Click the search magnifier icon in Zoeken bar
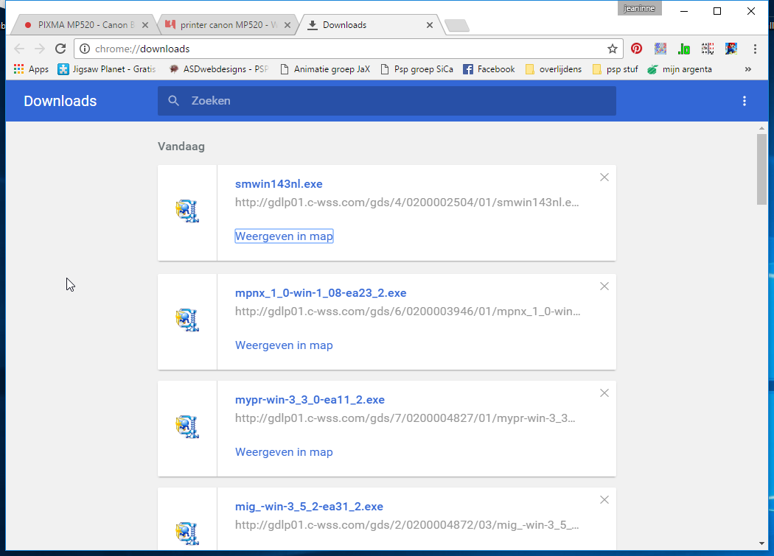This screenshot has height=556, width=774. (x=173, y=101)
